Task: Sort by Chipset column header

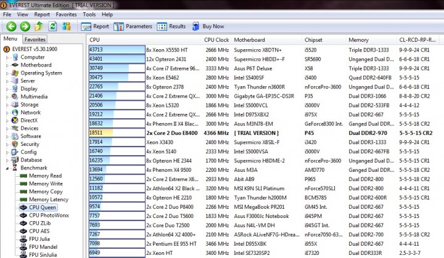Action: point(324,40)
